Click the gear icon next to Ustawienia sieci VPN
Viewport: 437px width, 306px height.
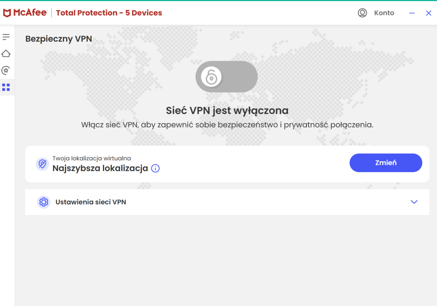click(x=44, y=202)
